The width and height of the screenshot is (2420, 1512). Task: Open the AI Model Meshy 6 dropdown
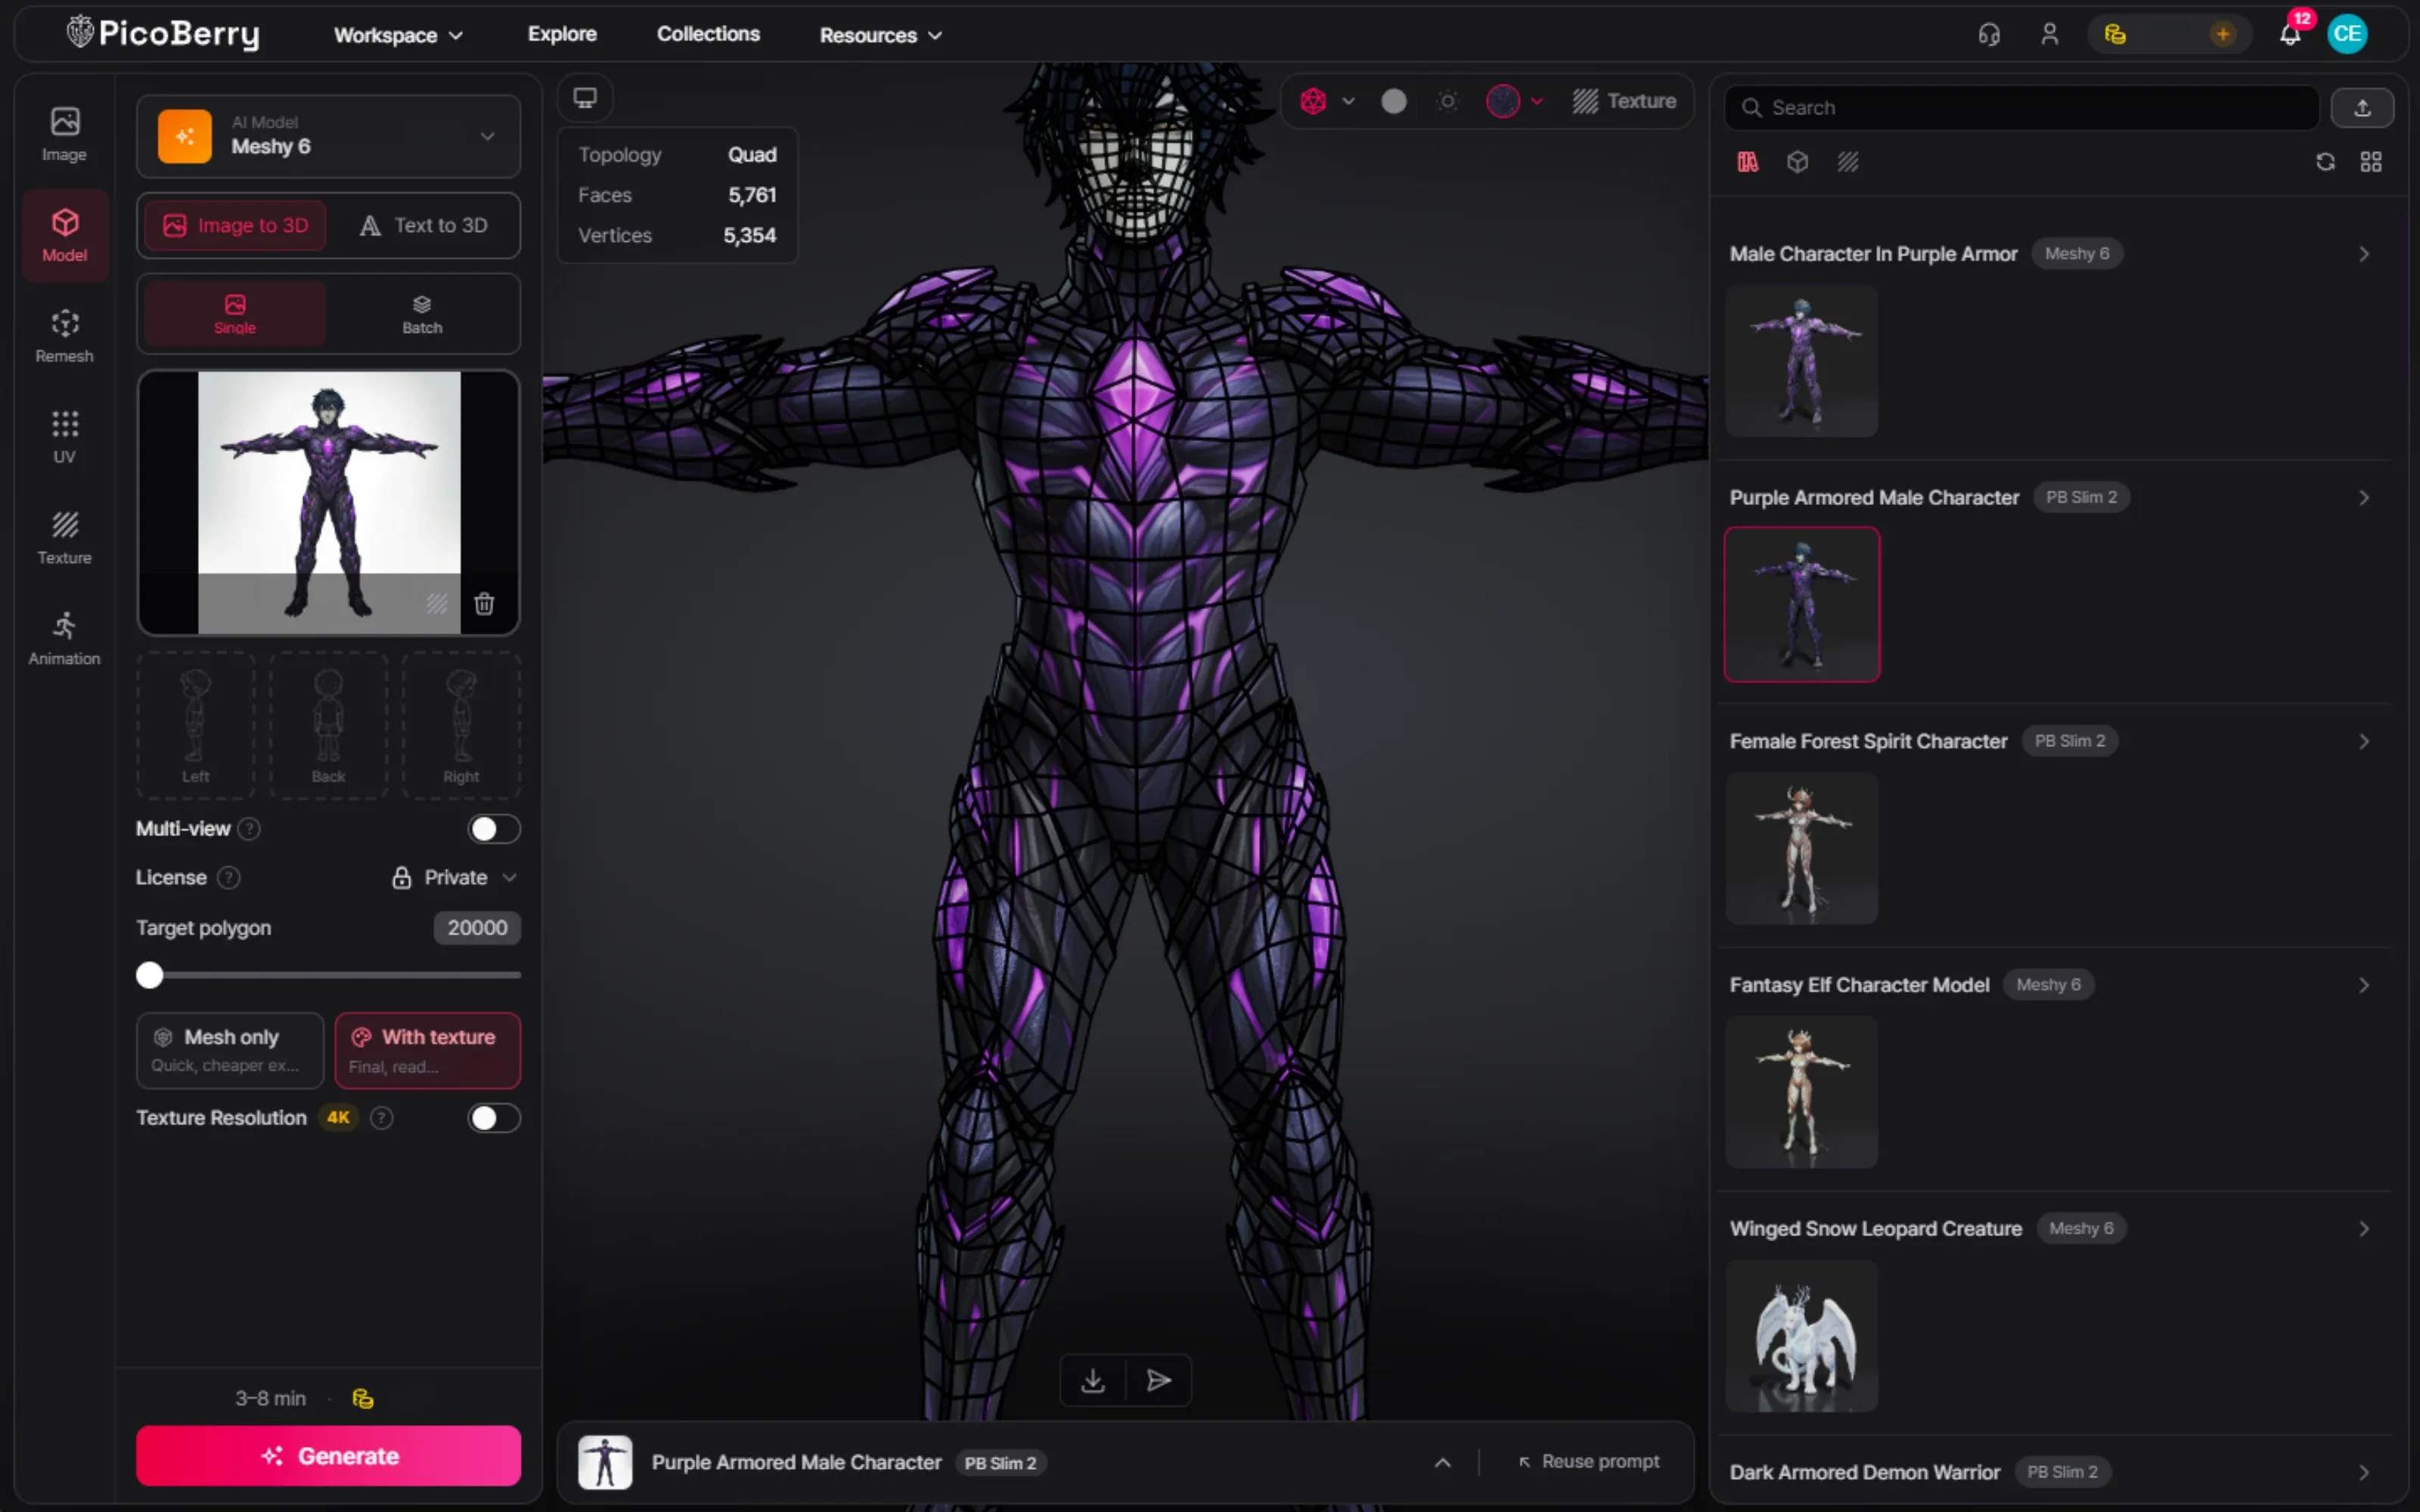(x=328, y=136)
